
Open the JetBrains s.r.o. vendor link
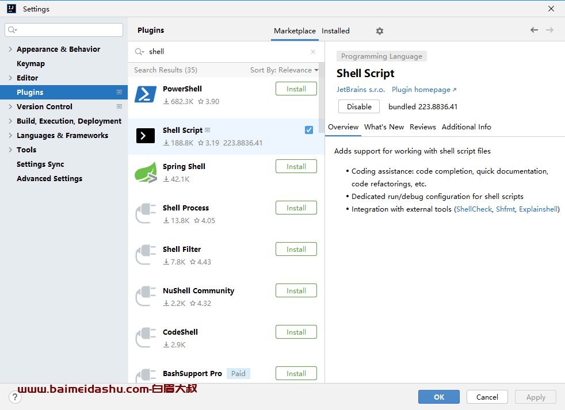(x=361, y=90)
